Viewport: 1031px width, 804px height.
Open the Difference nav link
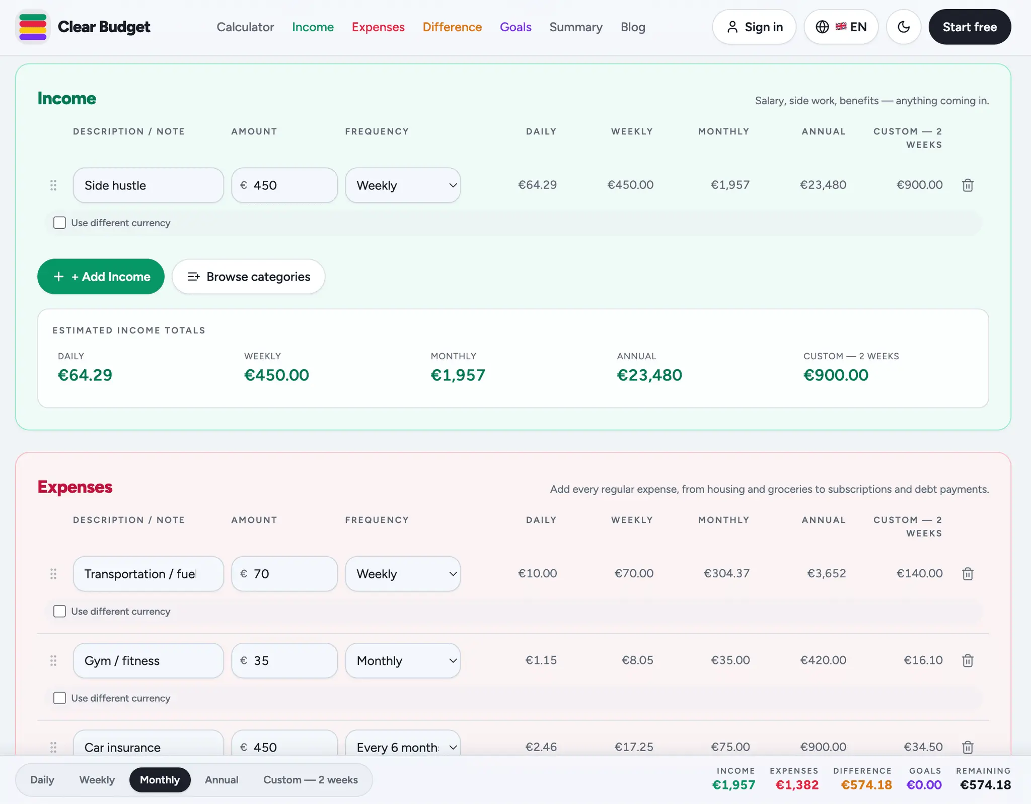point(452,27)
